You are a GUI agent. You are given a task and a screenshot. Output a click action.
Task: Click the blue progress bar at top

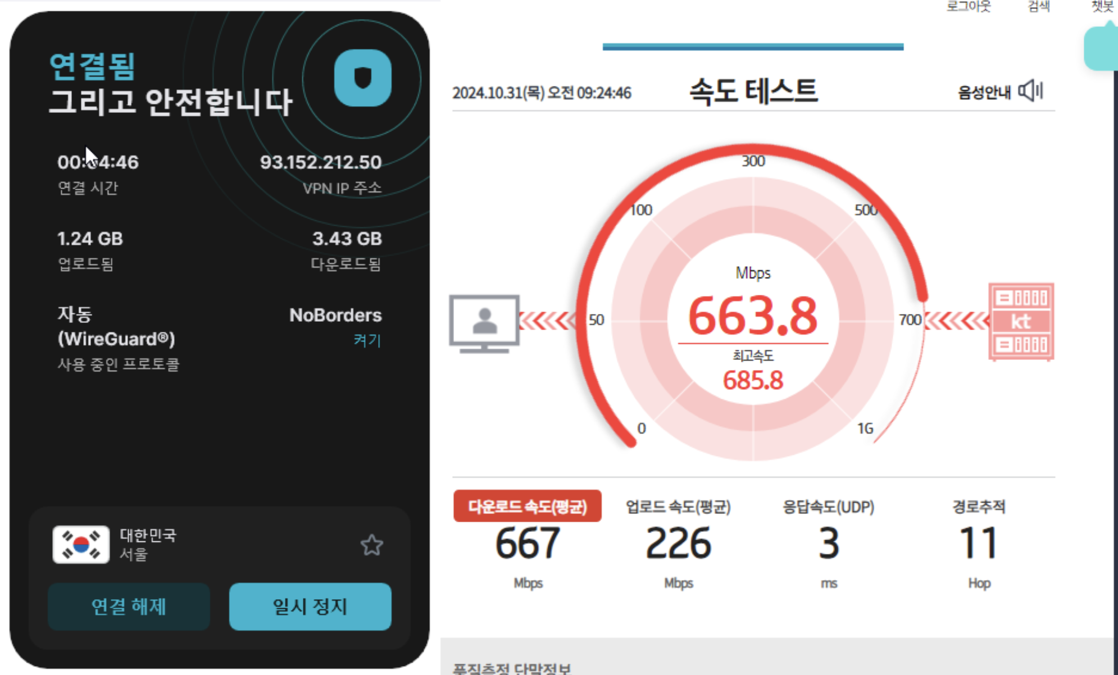click(x=753, y=47)
